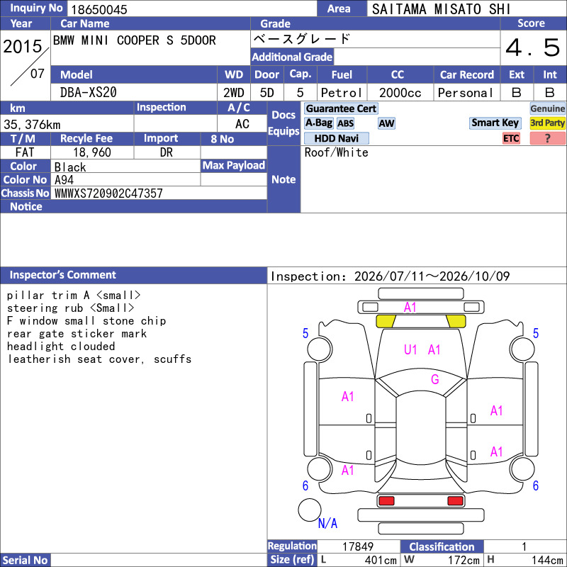The image size is (567, 567).
Task: Click recycle fee 18,960
Action: pos(92,152)
